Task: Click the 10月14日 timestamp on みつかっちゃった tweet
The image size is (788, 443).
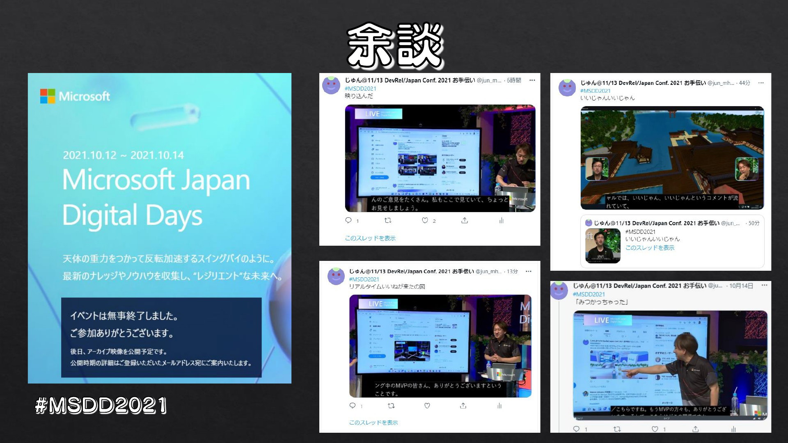Action: coord(741,286)
